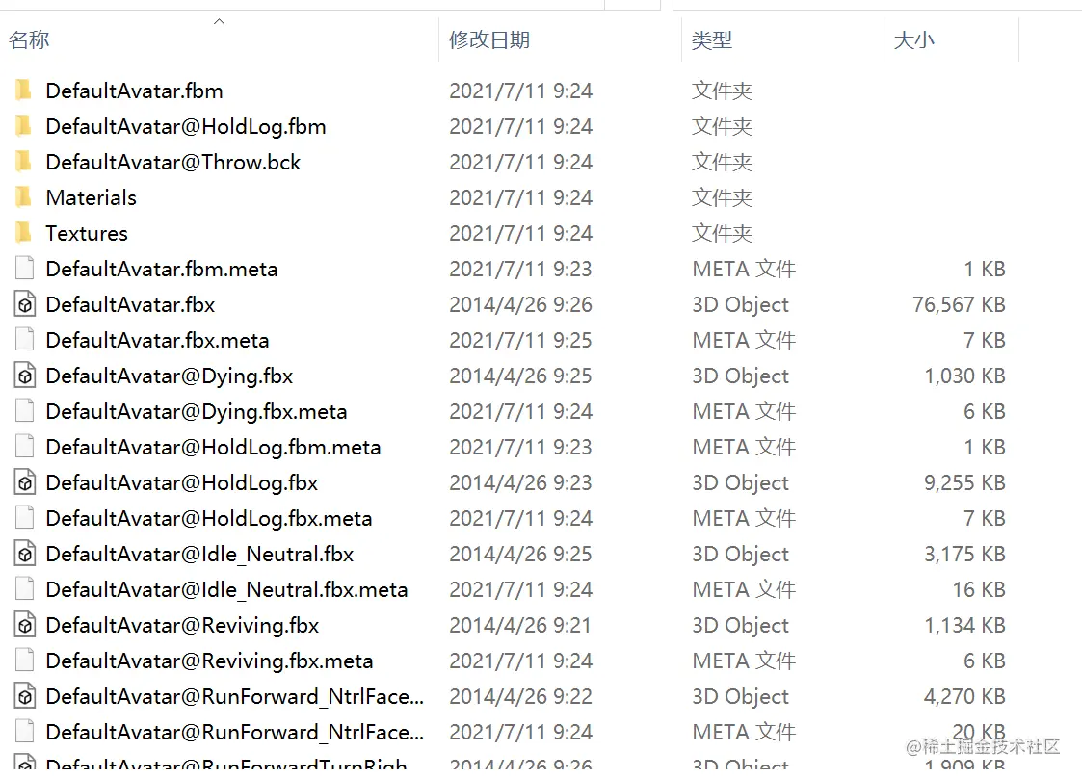Click the 1,030 KB size value
The width and height of the screenshot is (1082, 778).
pos(964,376)
